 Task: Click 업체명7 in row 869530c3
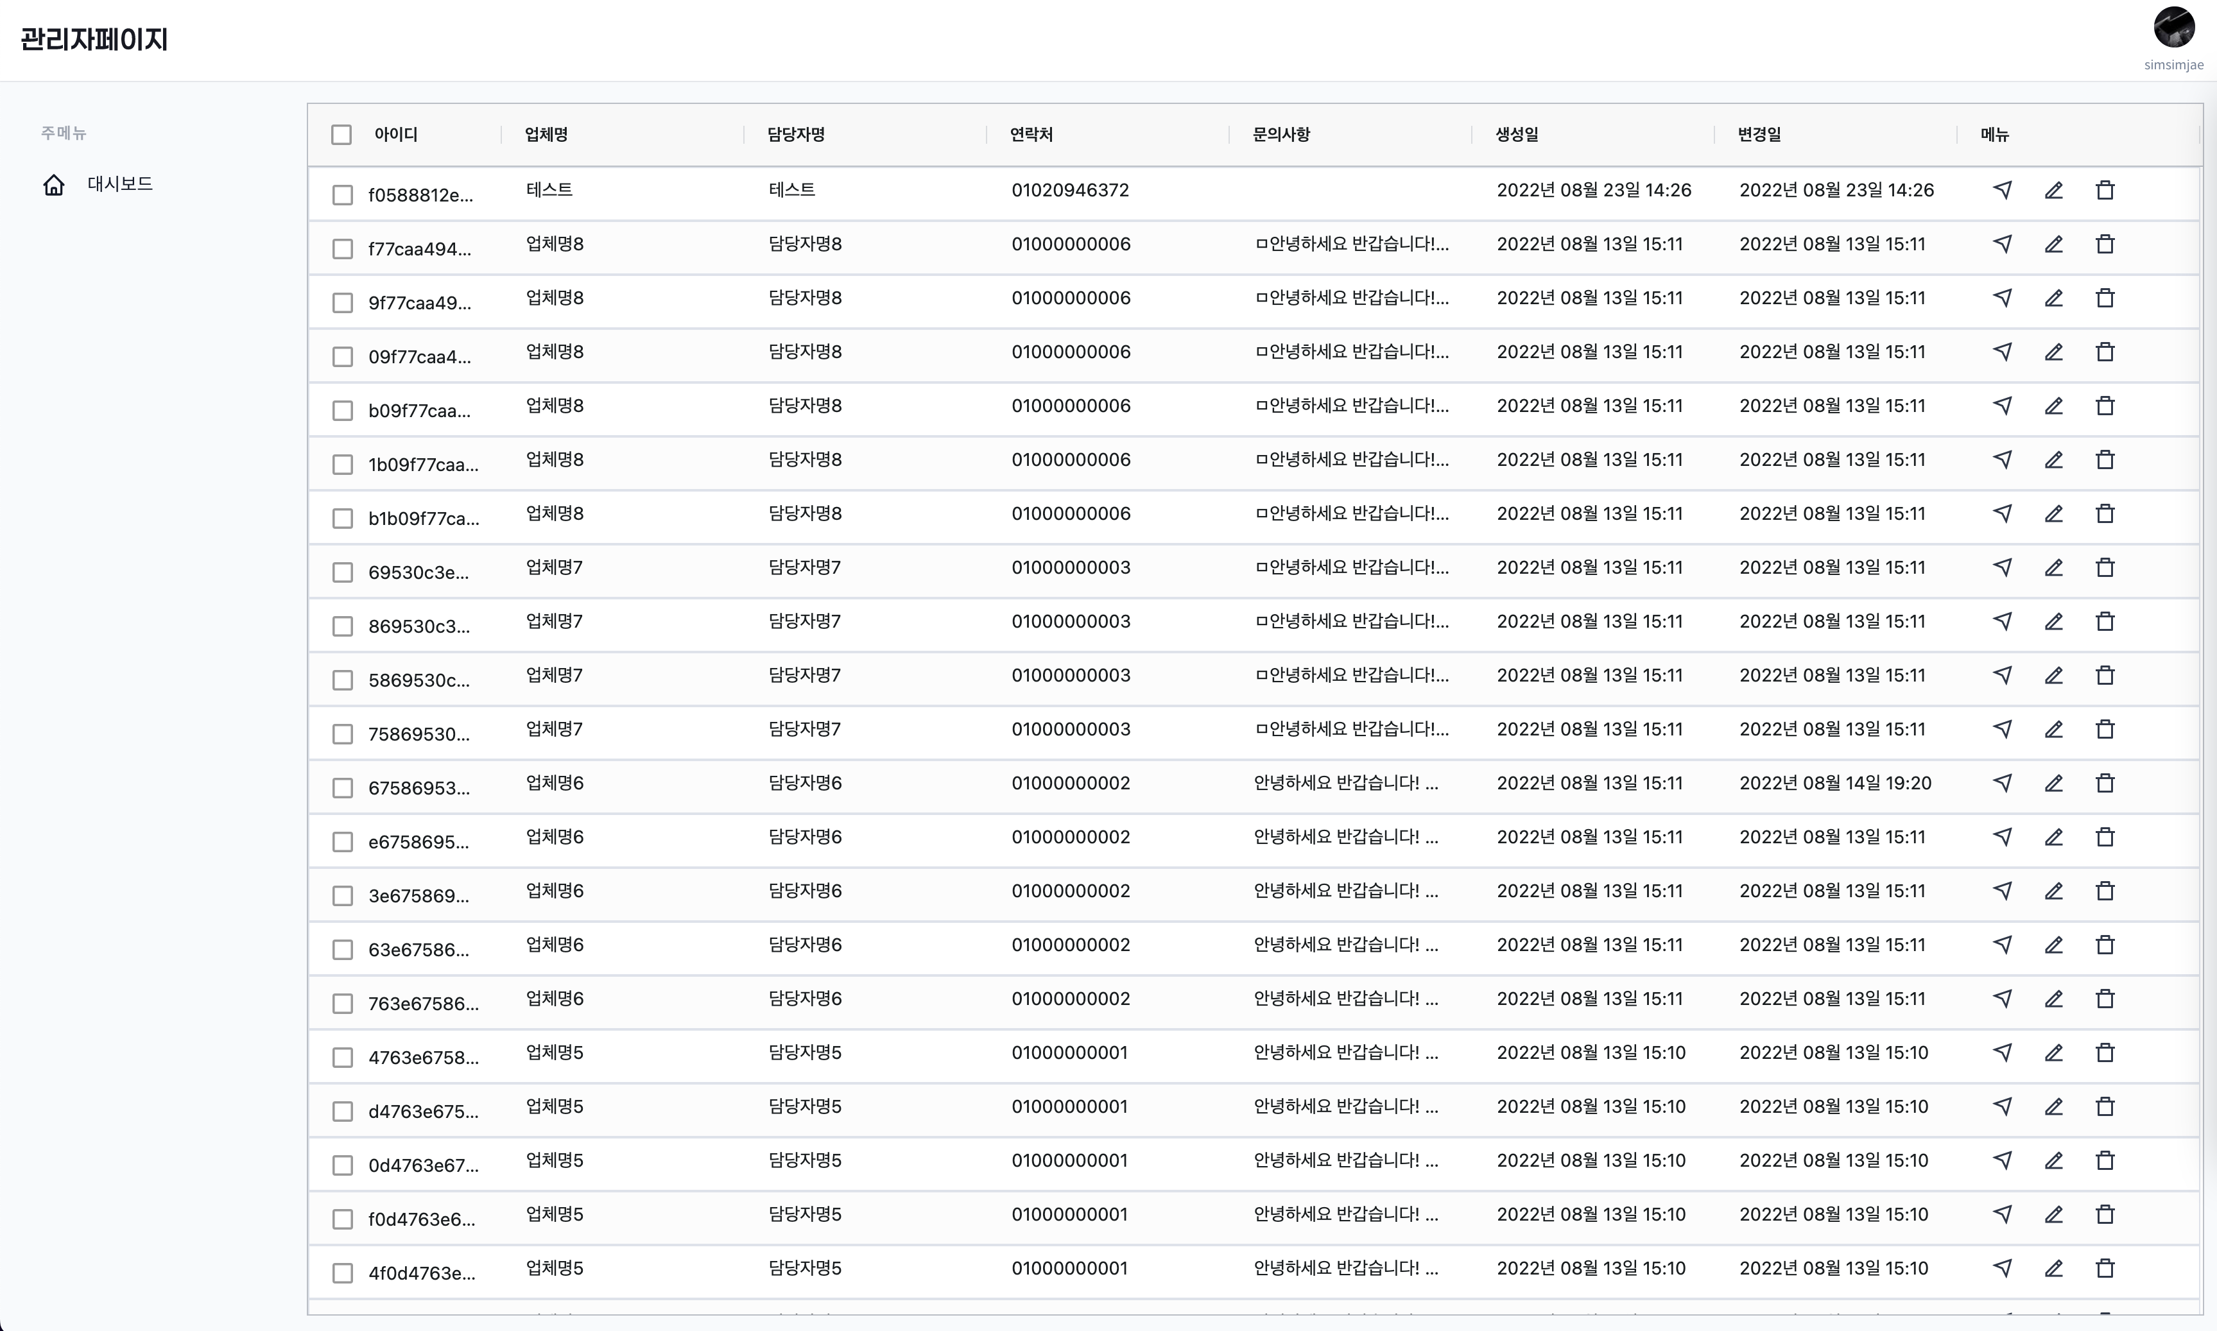click(x=555, y=621)
